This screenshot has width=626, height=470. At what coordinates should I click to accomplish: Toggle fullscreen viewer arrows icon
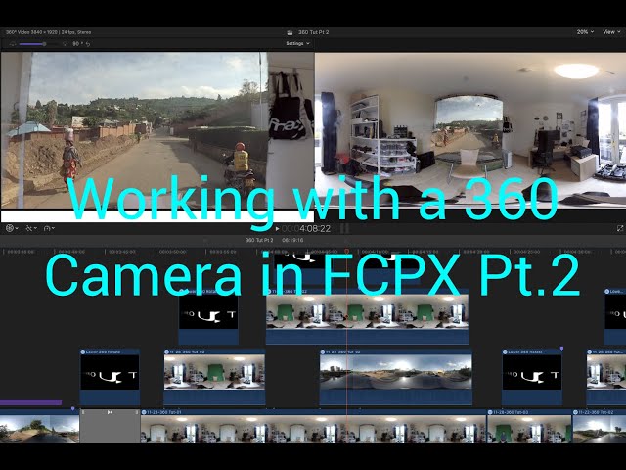(x=619, y=228)
